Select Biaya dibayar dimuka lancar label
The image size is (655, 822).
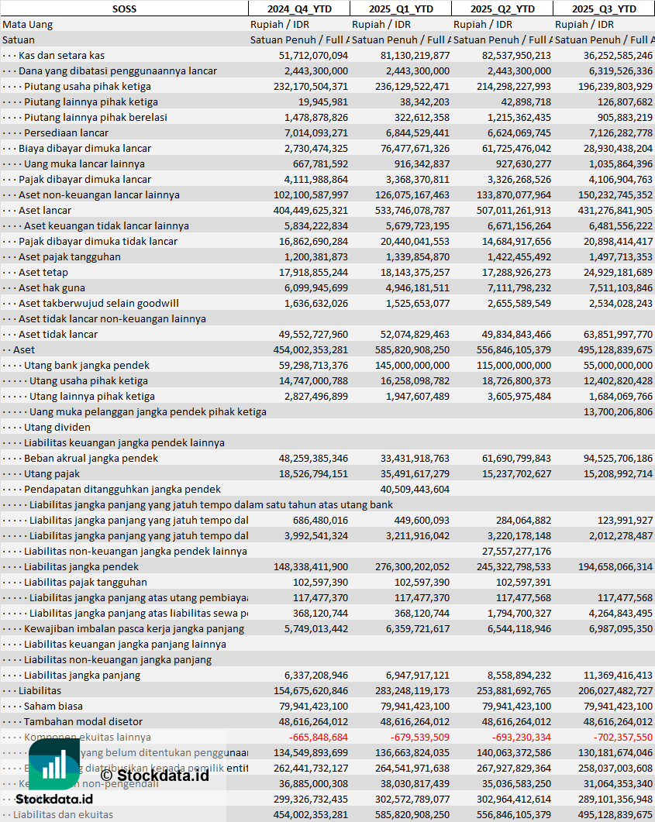click(85, 148)
